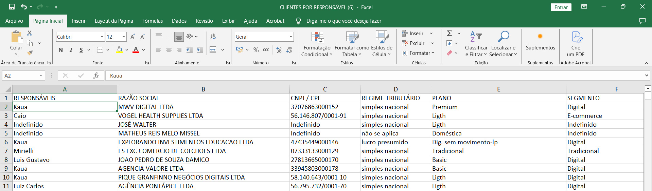Click Merge and Center icon

213,50
